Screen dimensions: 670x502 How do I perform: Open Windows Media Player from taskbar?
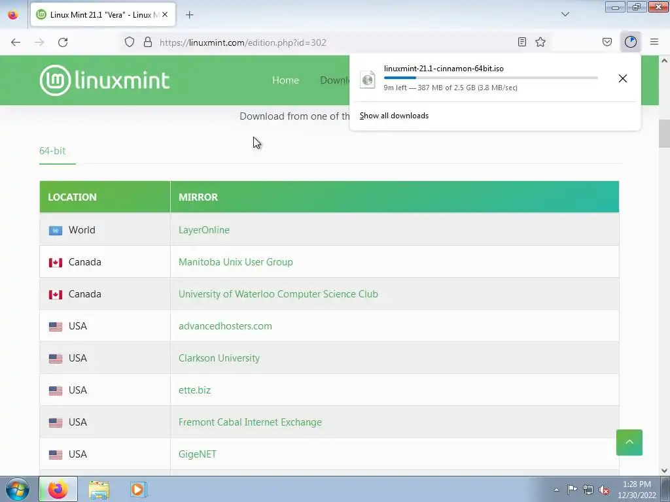point(139,490)
